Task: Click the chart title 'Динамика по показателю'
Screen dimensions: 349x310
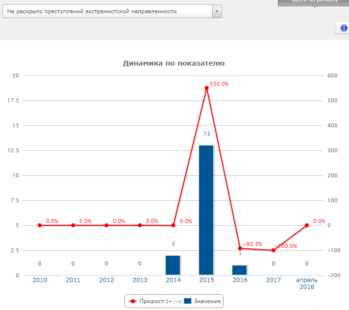Action: coord(174,64)
